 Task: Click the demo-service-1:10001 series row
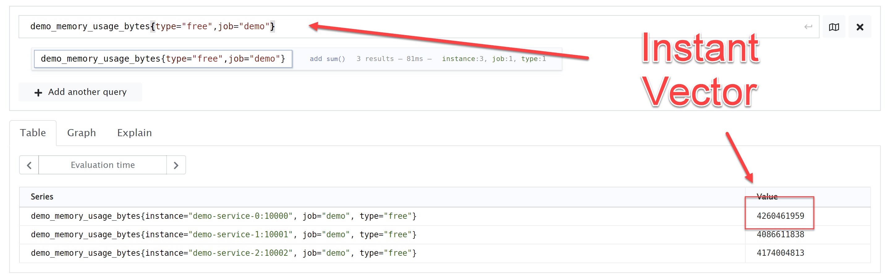(x=223, y=234)
